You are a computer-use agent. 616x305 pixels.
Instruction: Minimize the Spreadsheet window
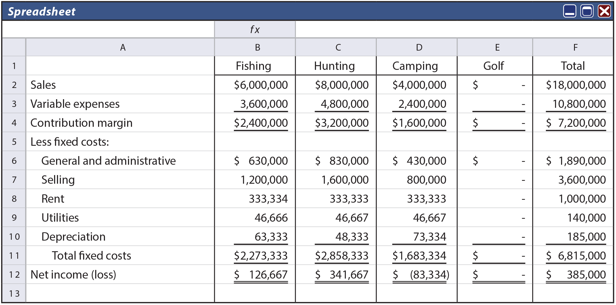coord(569,11)
